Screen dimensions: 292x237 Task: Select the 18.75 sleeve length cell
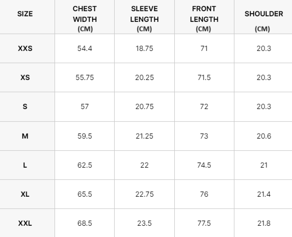click(x=144, y=48)
